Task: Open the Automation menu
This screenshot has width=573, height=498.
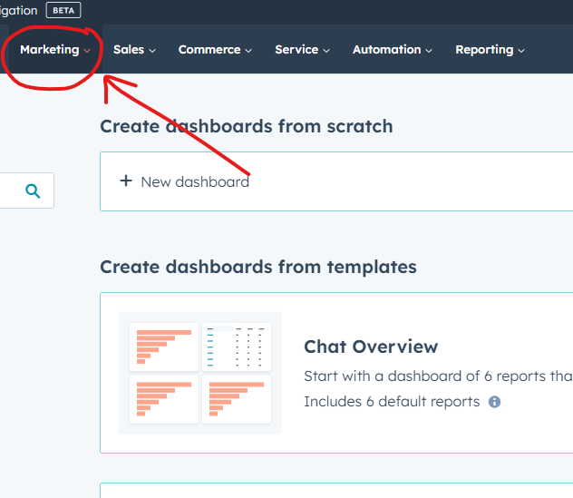Action: point(392,49)
